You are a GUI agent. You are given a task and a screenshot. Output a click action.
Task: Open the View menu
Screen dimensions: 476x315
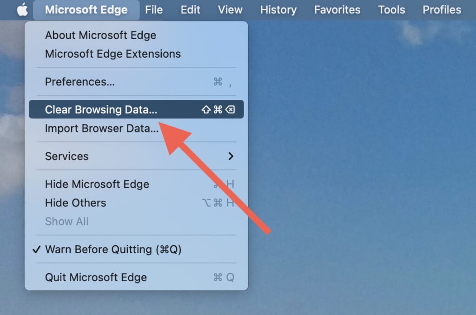[230, 10]
